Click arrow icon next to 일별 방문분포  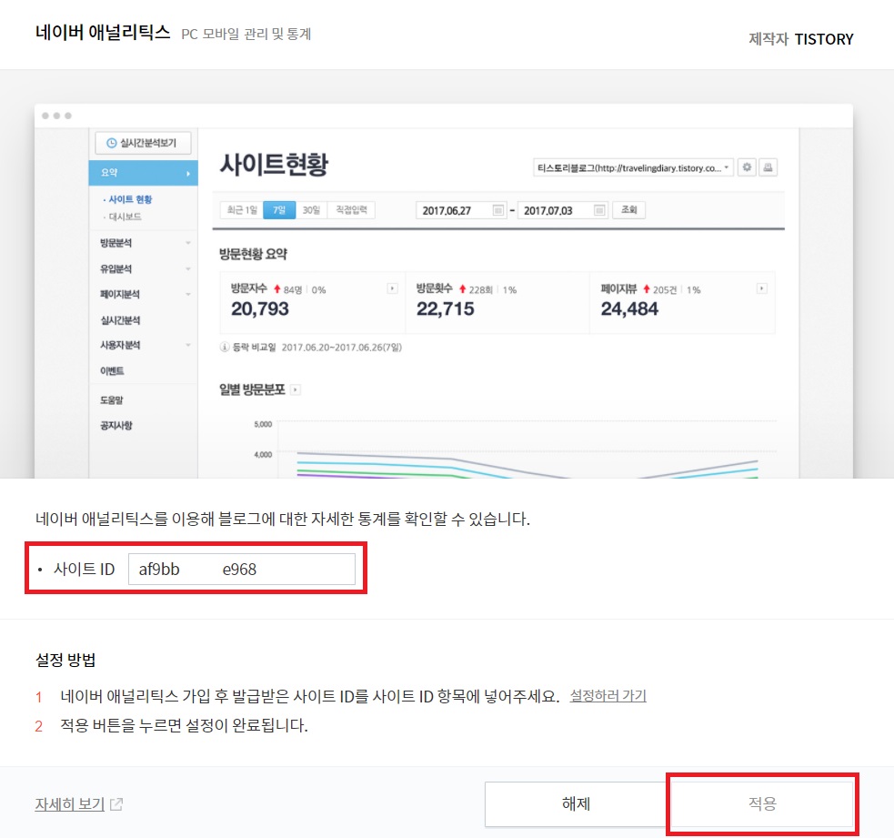pyautogui.click(x=296, y=390)
